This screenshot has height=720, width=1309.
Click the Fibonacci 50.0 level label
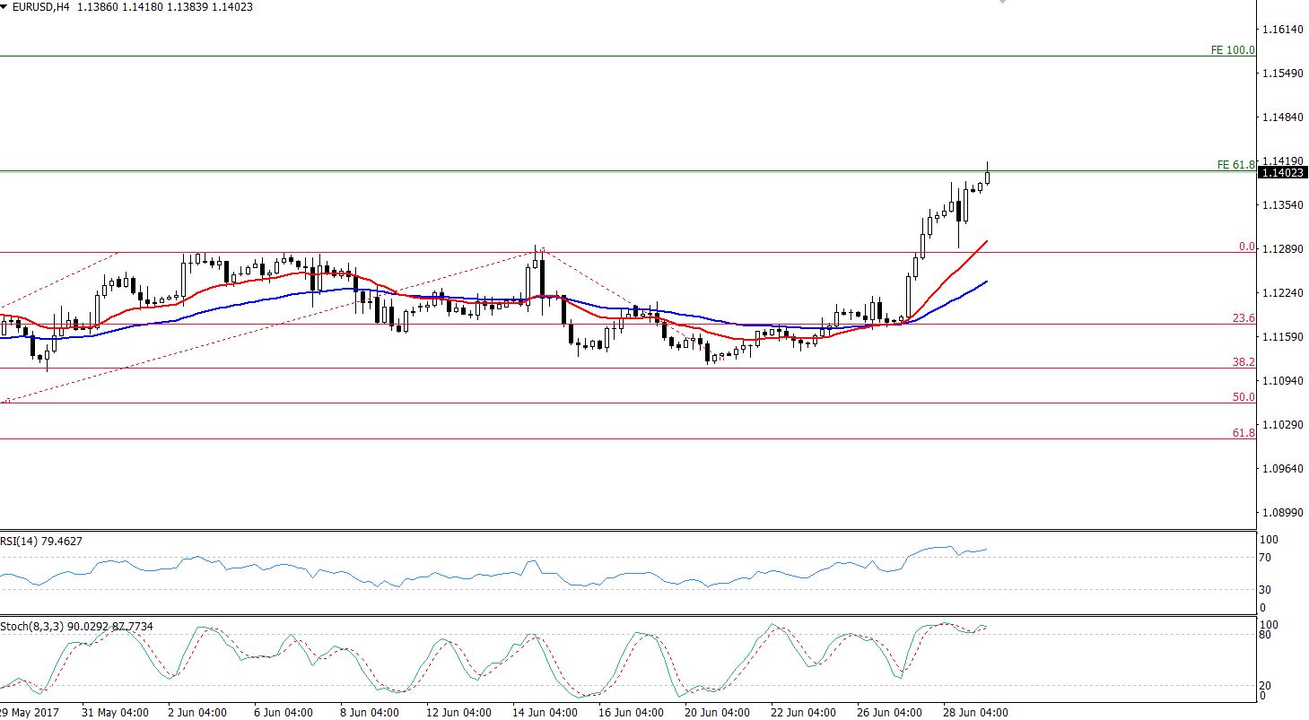pos(1244,397)
